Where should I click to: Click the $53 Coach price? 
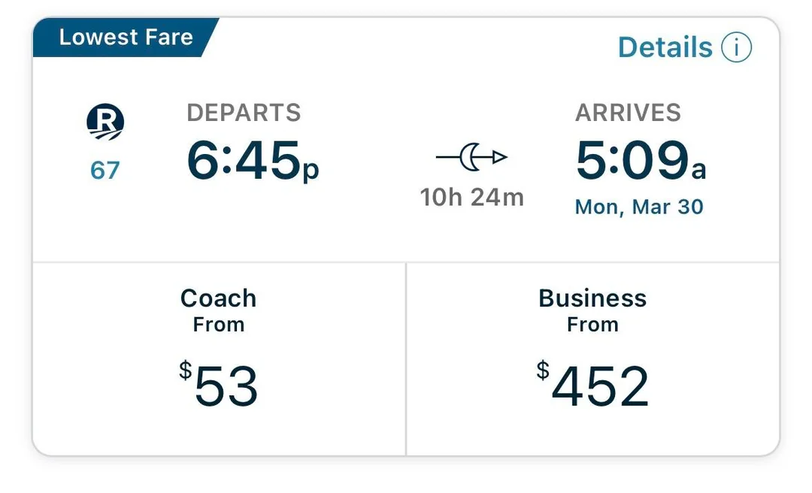pos(219,386)
